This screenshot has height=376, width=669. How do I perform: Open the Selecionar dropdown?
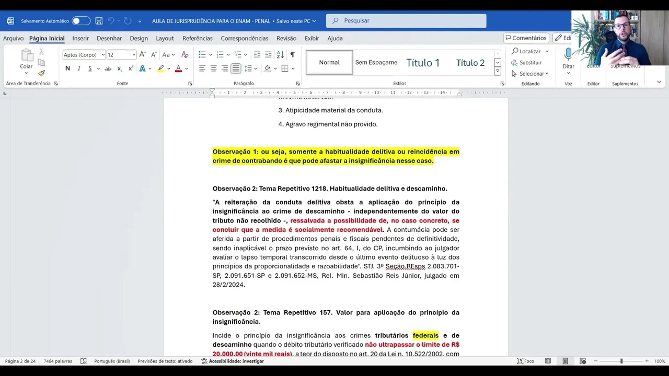[530, 74]
